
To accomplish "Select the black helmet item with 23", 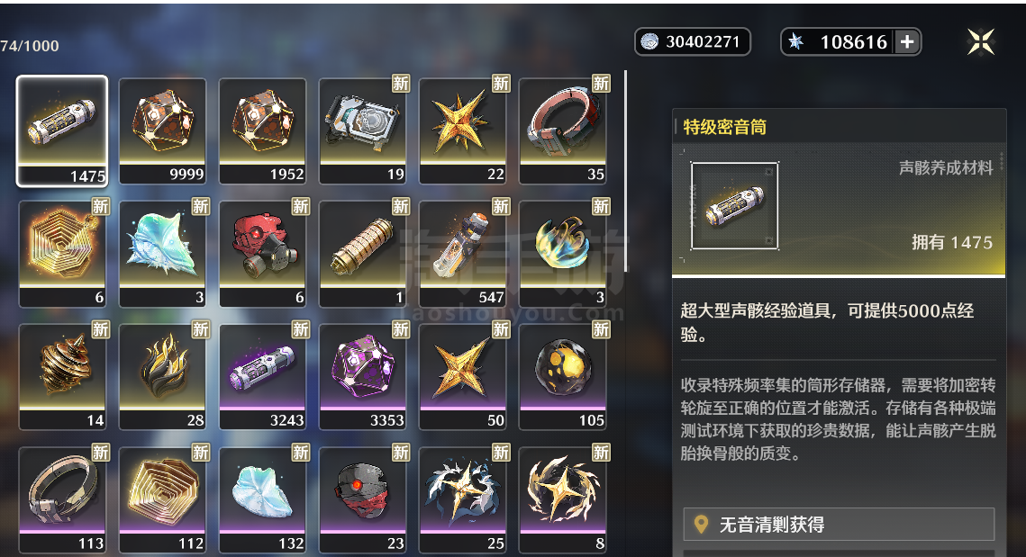I will (362, 500).
